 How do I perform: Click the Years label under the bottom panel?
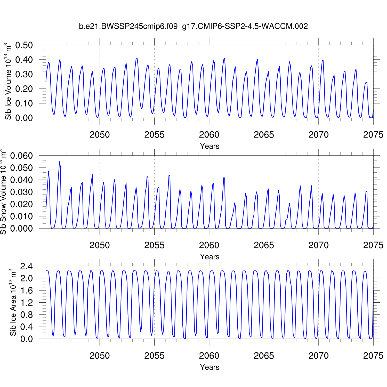tap(209, 367)
